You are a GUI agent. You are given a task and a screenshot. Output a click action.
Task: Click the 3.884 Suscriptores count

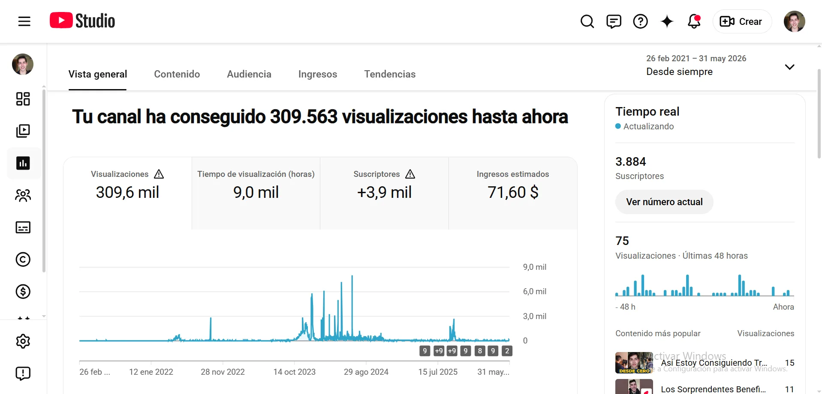[x=631, y=161]
